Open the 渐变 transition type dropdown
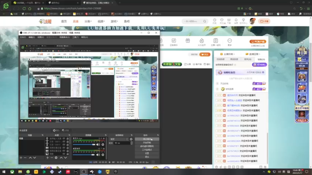Viewport: 312px width, 175px height. 119,139
